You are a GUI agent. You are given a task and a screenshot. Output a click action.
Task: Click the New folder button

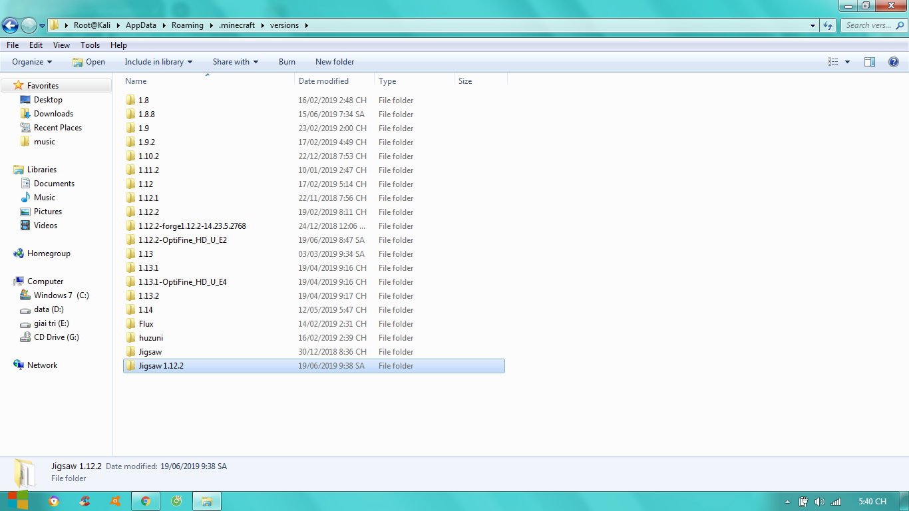(335, 62)
